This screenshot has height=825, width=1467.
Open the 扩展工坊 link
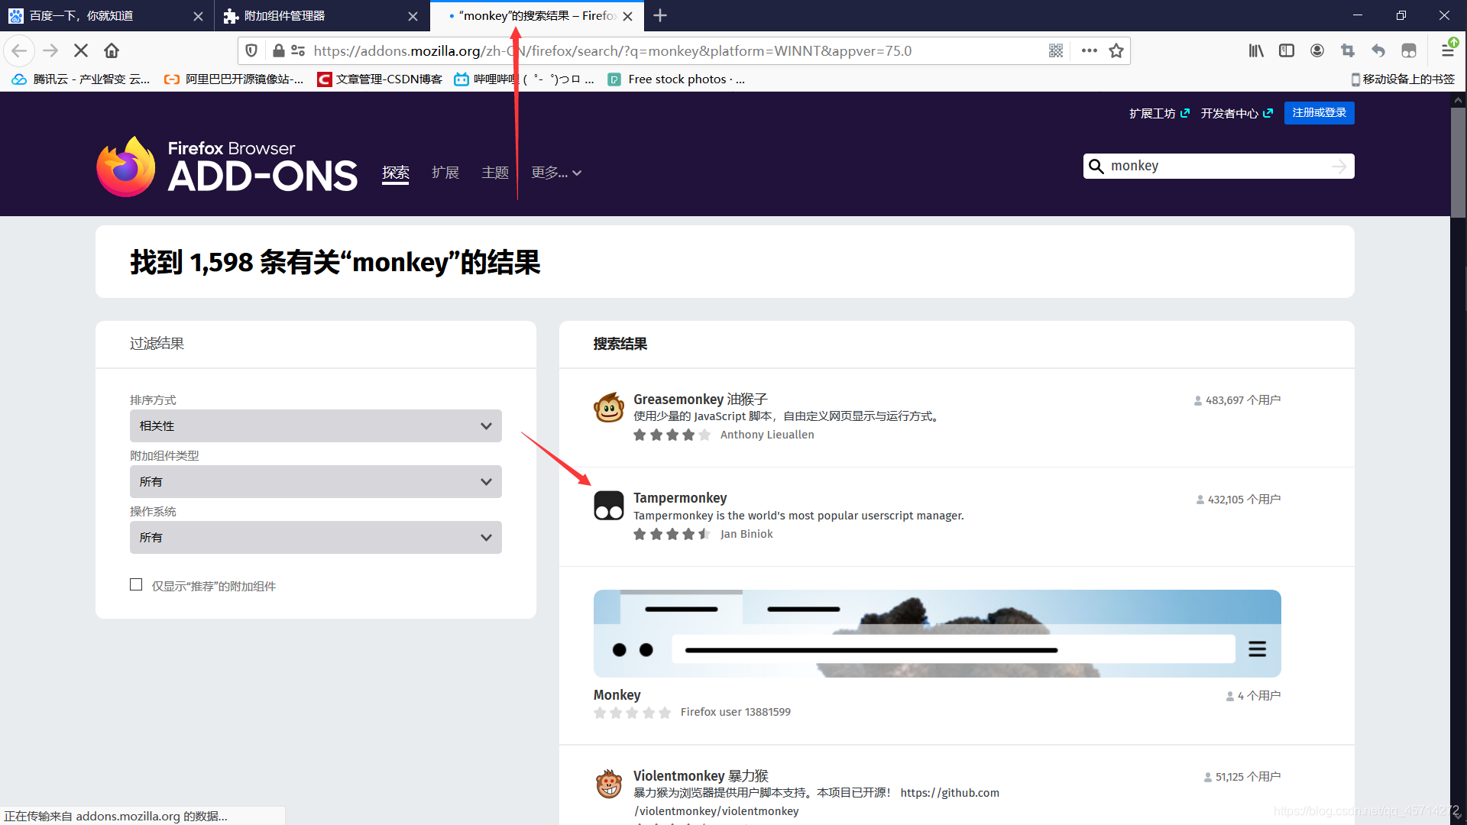[1159, 113]
